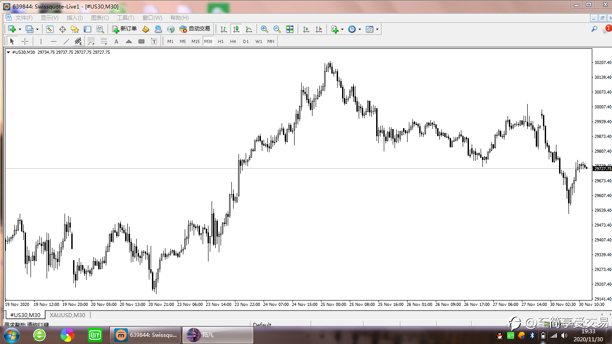Open the Windows Start menu

tap(11, 335)
